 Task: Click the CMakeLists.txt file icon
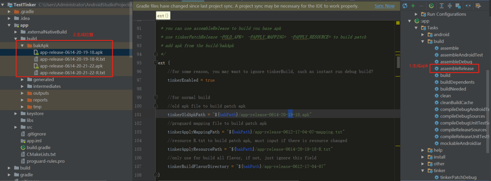23,154
